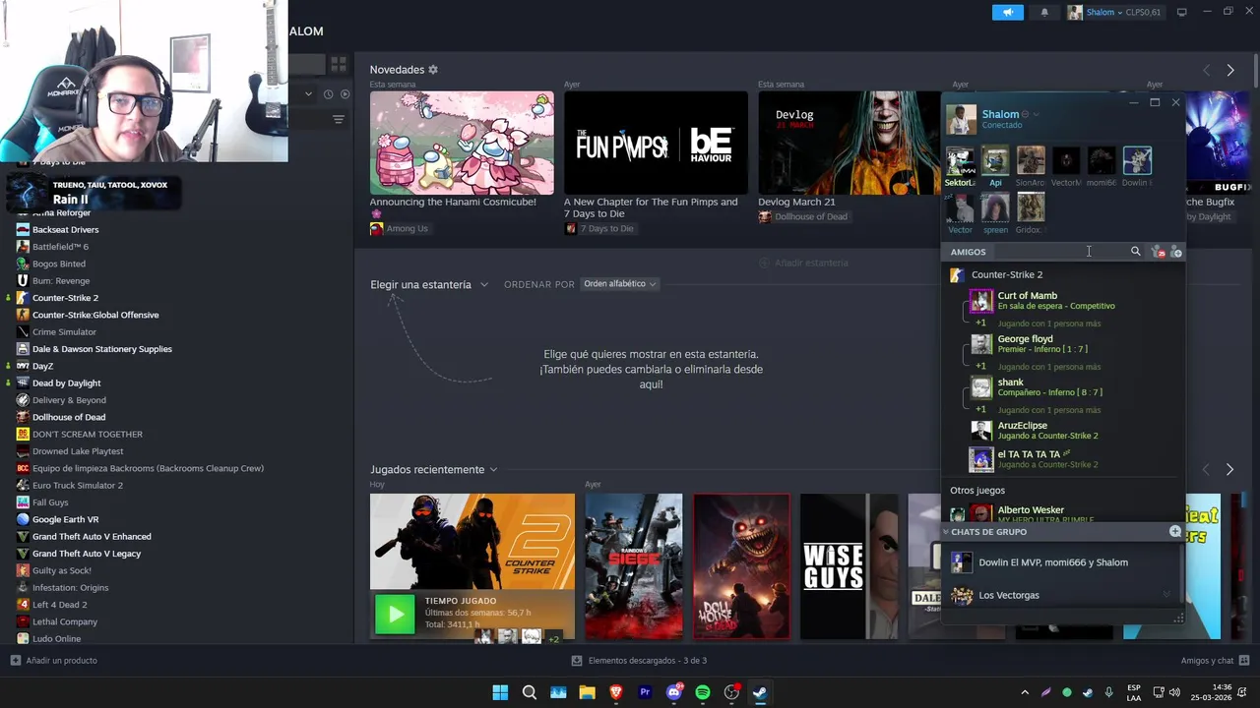Create new group chat plus icon
The image size is (1260, 708).
1174,531
